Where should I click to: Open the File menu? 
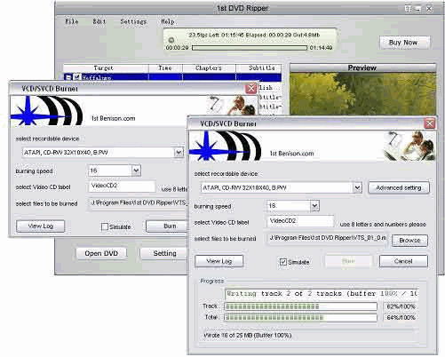click(x=72, y=21)
